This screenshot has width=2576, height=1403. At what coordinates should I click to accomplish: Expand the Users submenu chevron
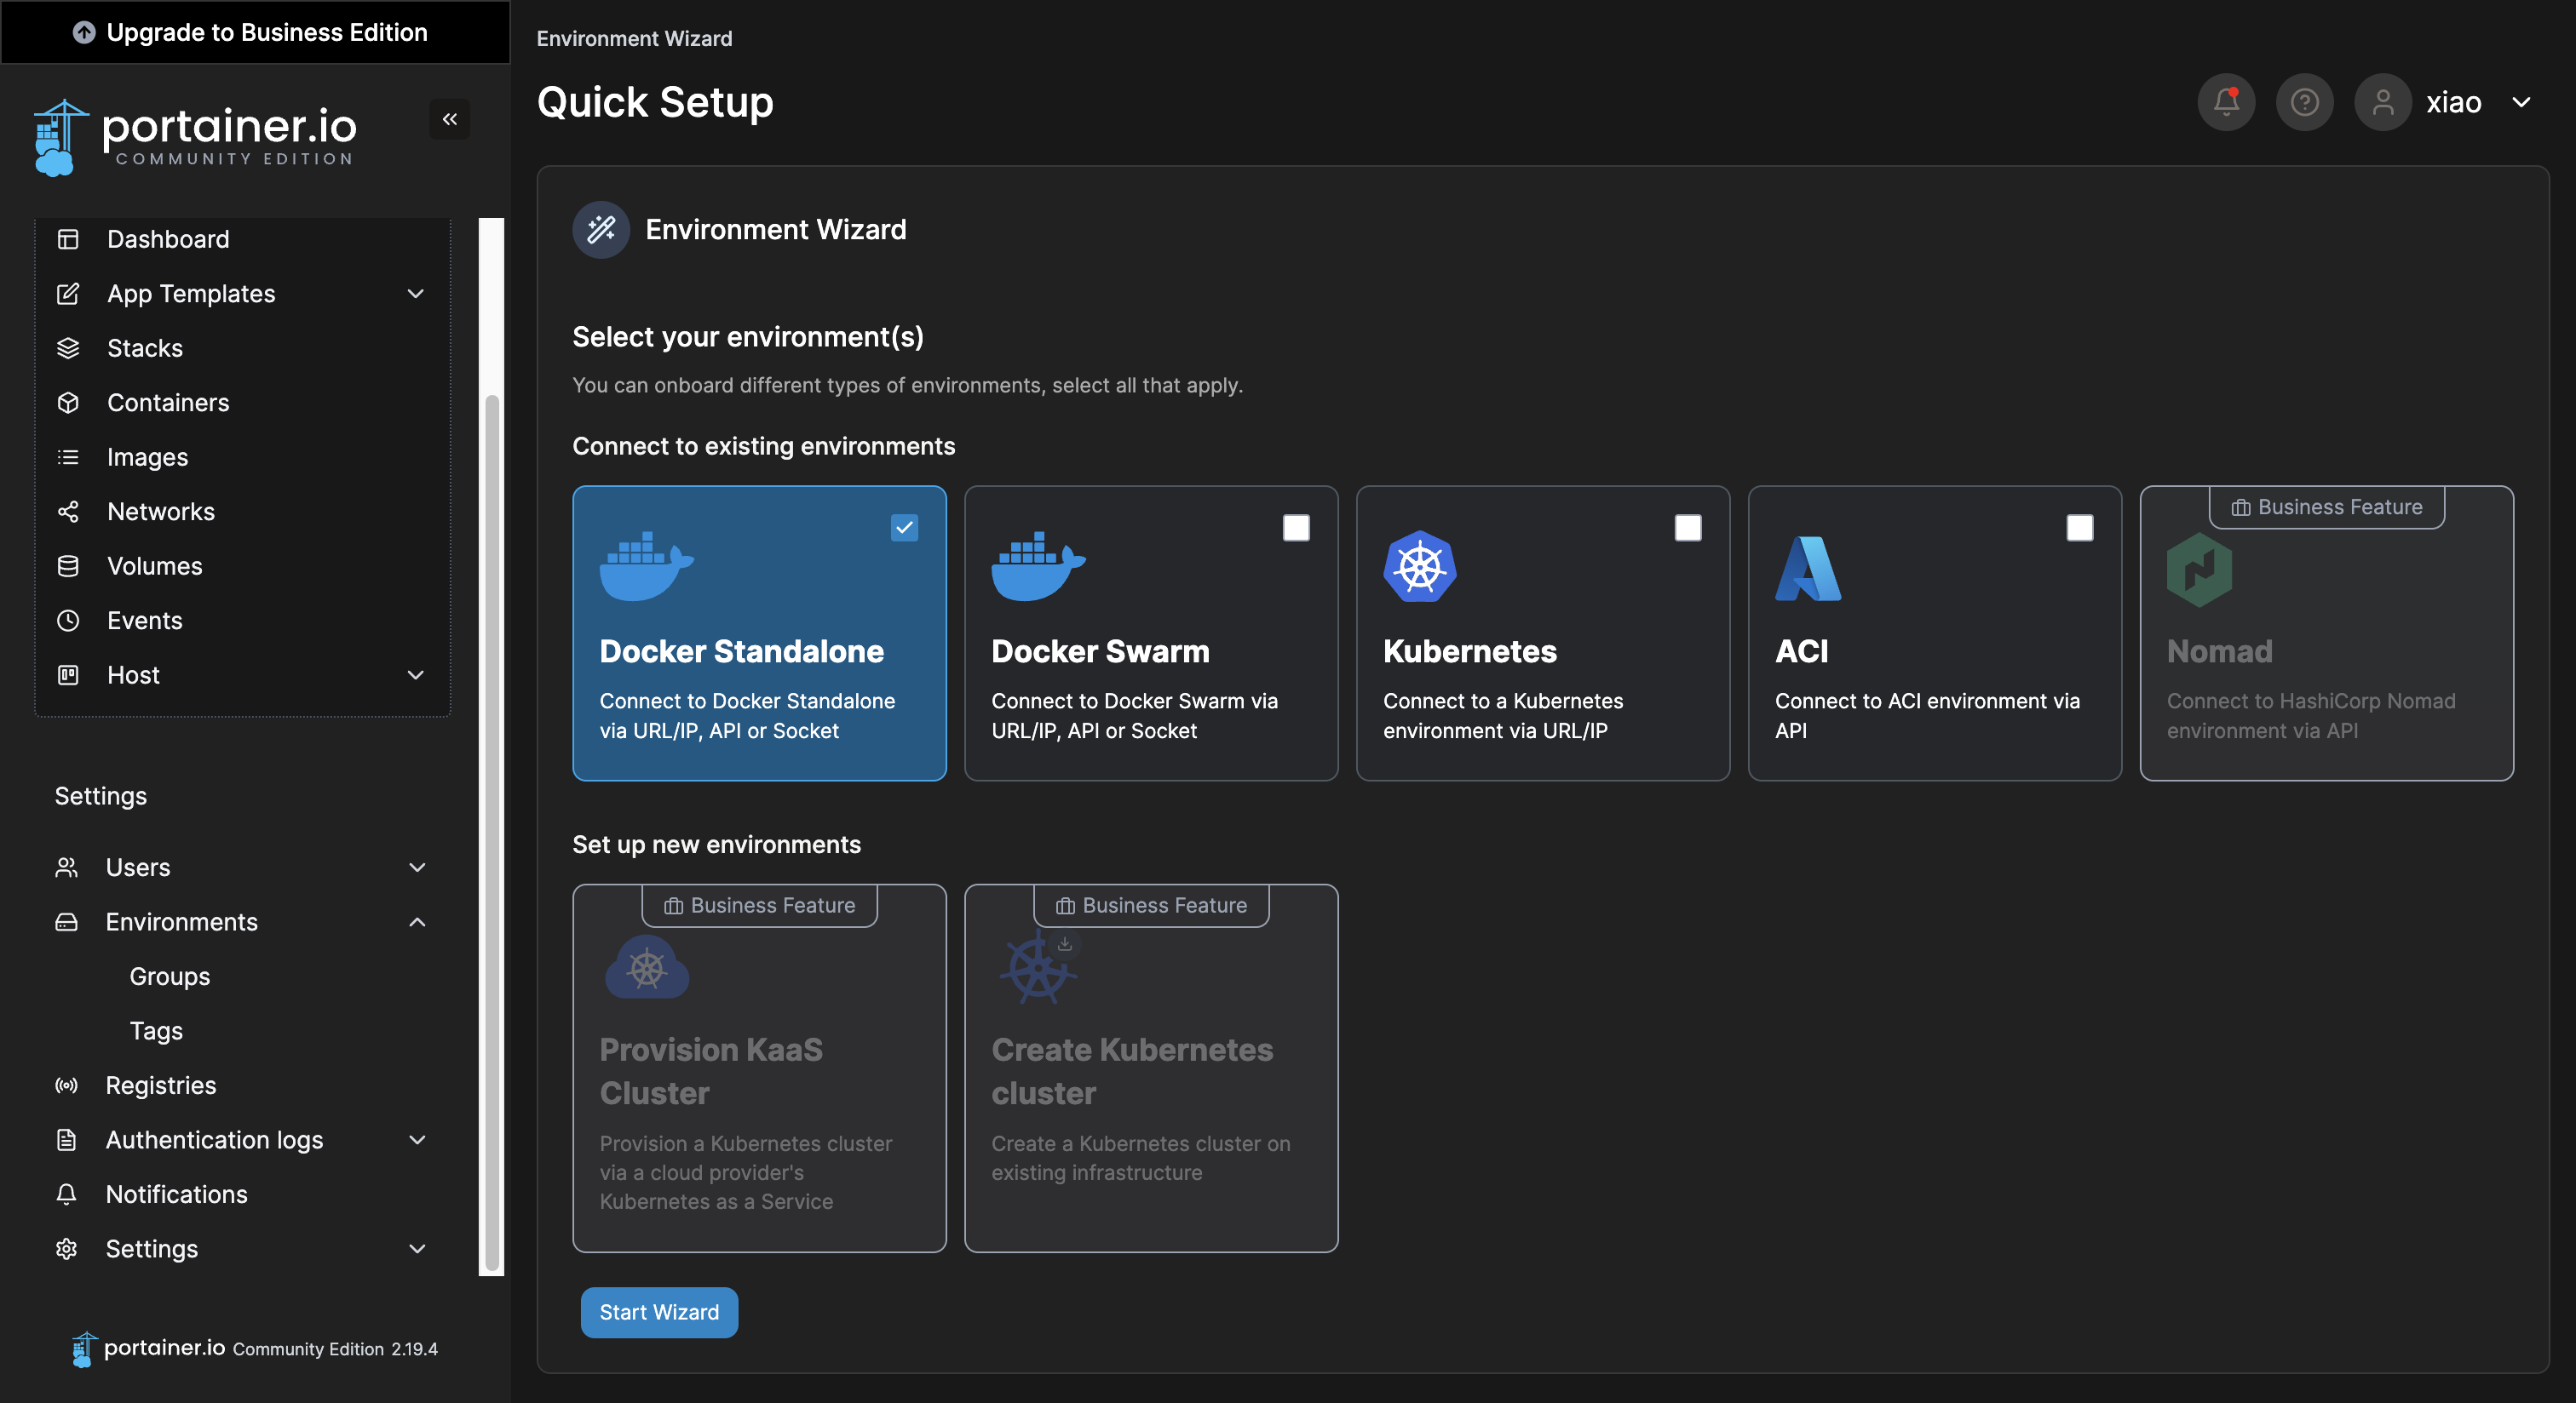tap(418, 868)
